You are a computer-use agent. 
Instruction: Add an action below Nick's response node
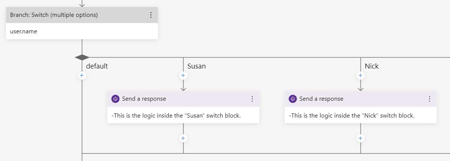[x=360, y=138]
